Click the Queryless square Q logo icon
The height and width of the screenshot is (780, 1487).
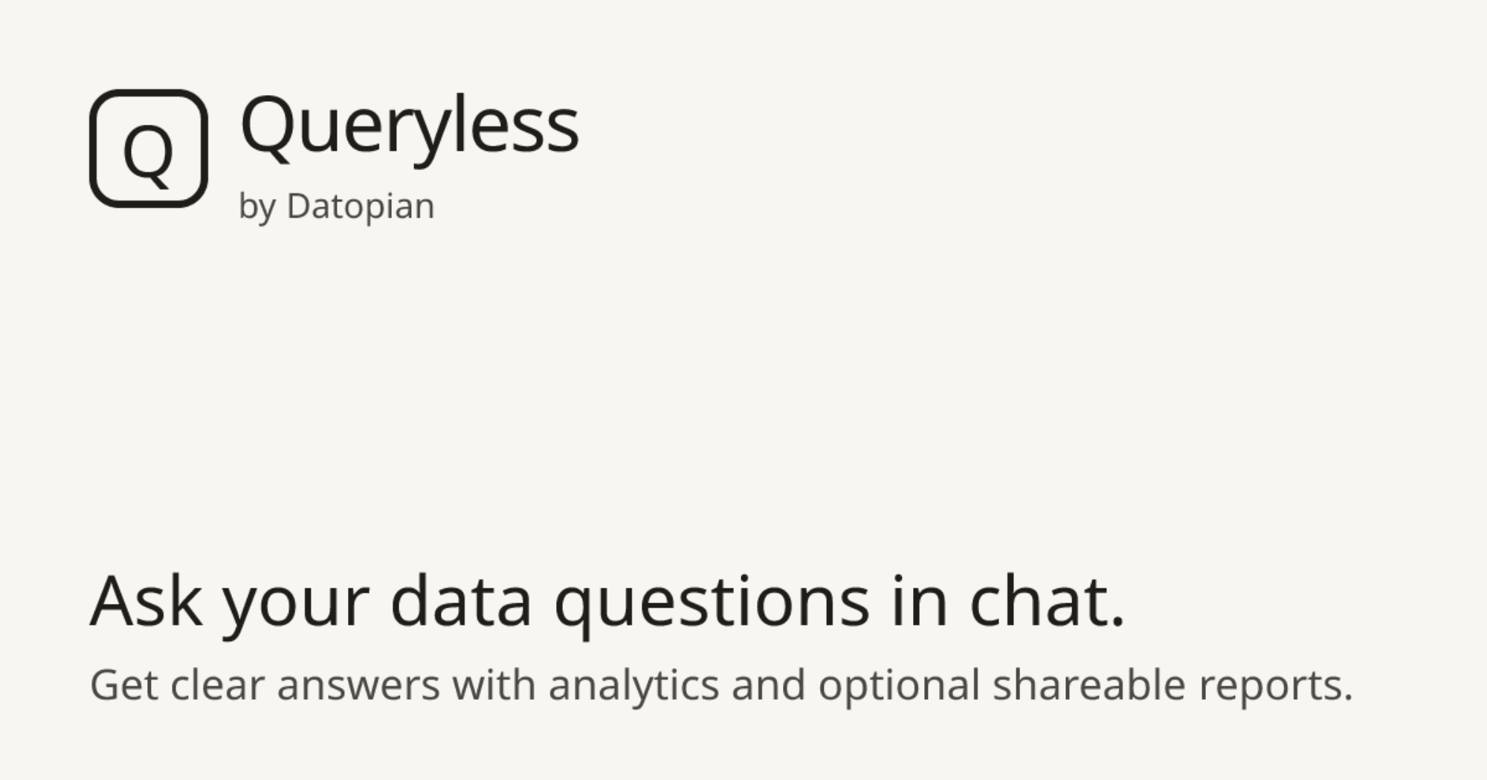149,149
